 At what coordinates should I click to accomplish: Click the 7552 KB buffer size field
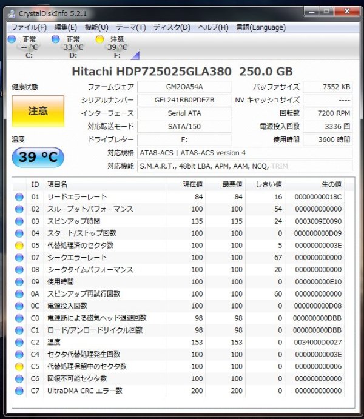[328, 87]
